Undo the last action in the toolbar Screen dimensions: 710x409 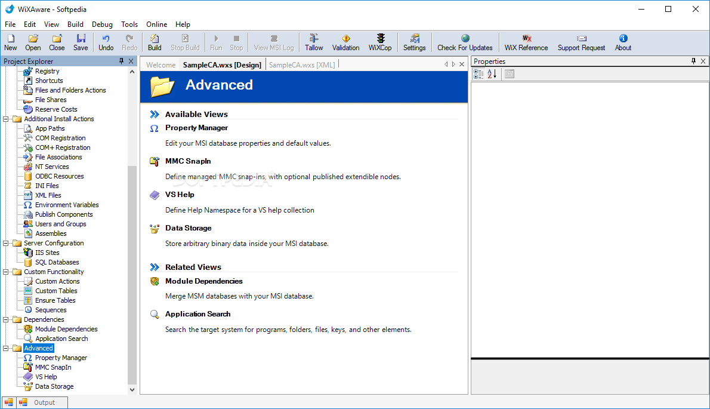pos(106,42)
